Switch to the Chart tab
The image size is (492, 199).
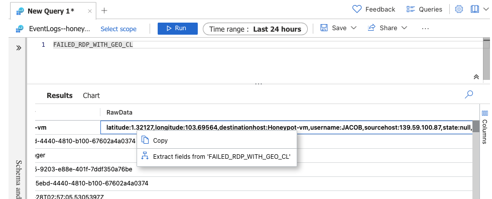91,95
